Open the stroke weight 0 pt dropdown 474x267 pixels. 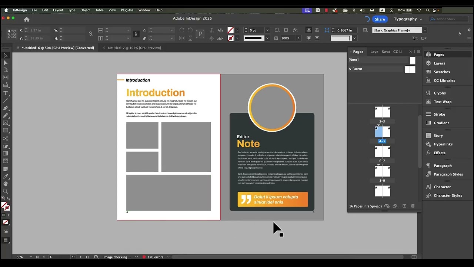pyautogui.click(x=267, y=30)
